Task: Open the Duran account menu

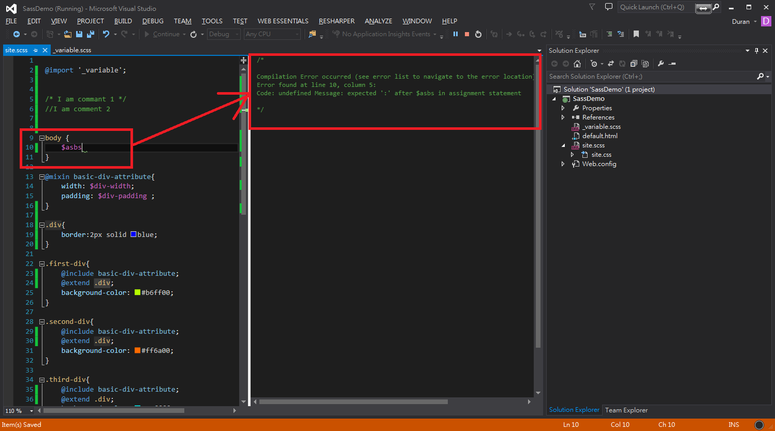Action: 744,21
